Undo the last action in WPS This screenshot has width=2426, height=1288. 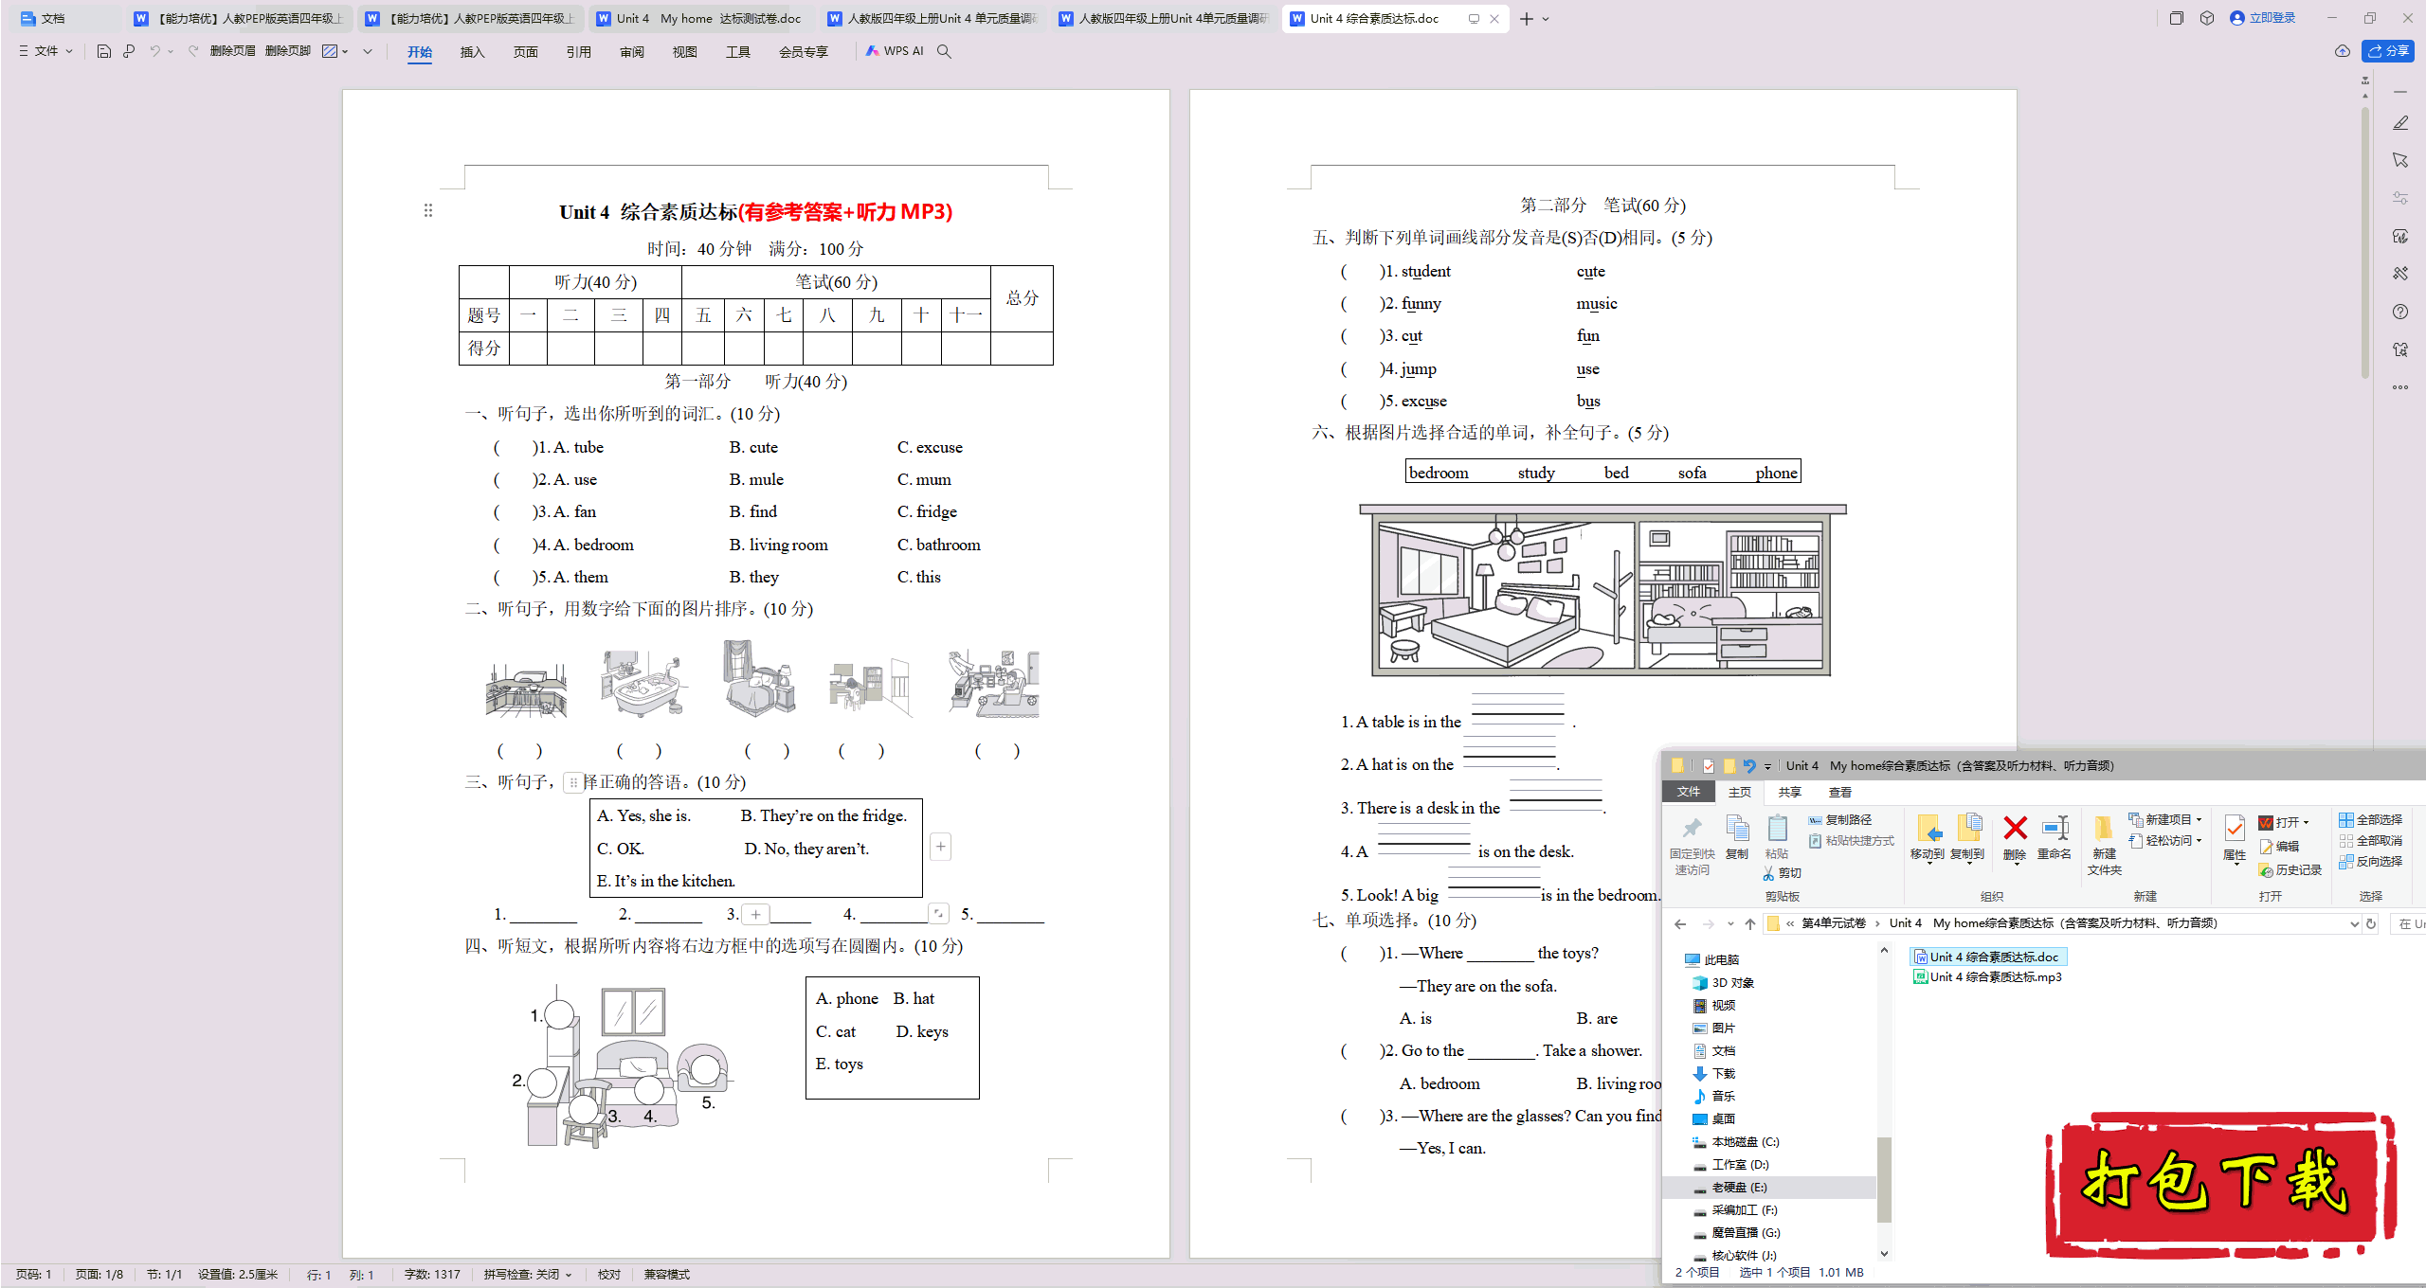tap(154, 51)
